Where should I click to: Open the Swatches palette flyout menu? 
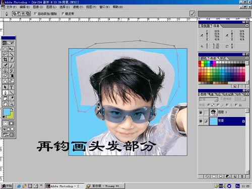pos(247,58)
